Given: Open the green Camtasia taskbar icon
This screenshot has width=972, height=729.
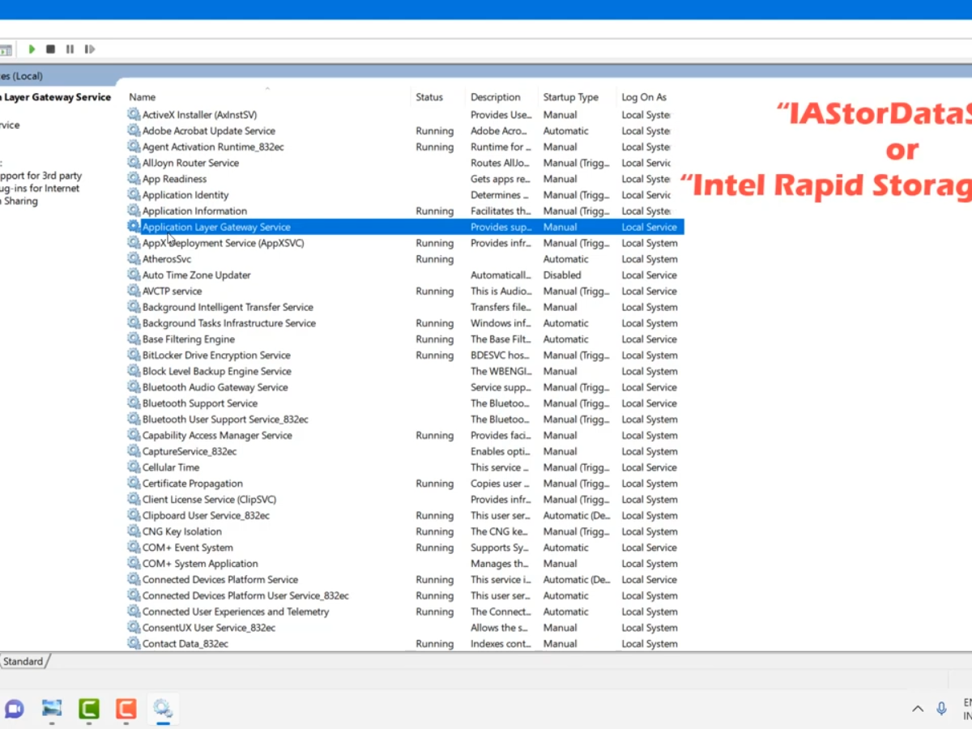Looking at the screenshot, I should (88, 709).
